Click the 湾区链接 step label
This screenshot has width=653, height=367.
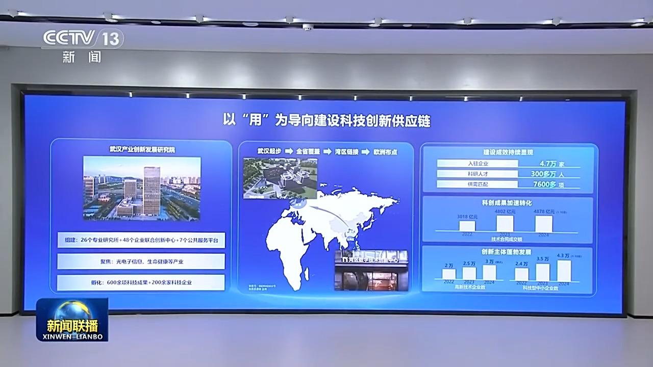pos(347,152)
